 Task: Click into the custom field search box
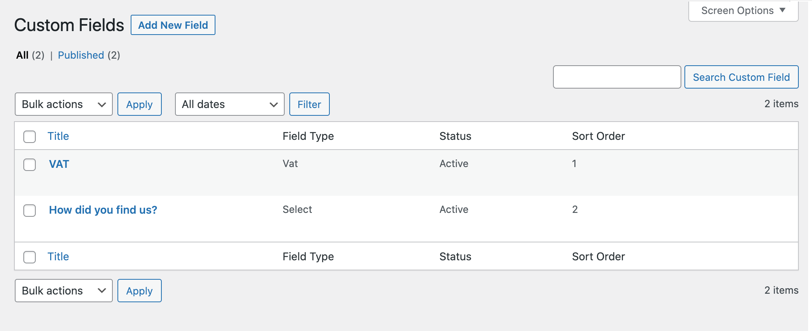[x=617, y=77]
